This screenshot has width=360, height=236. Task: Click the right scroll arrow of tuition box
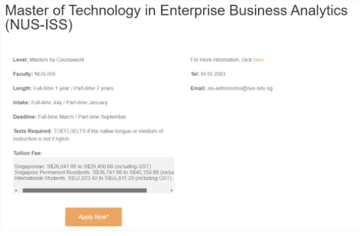(171, 190)
